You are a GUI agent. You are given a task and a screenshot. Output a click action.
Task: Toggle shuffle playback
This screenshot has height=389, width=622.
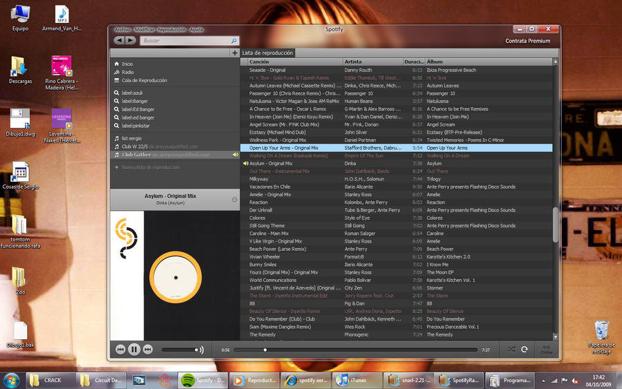coord(511,350)
